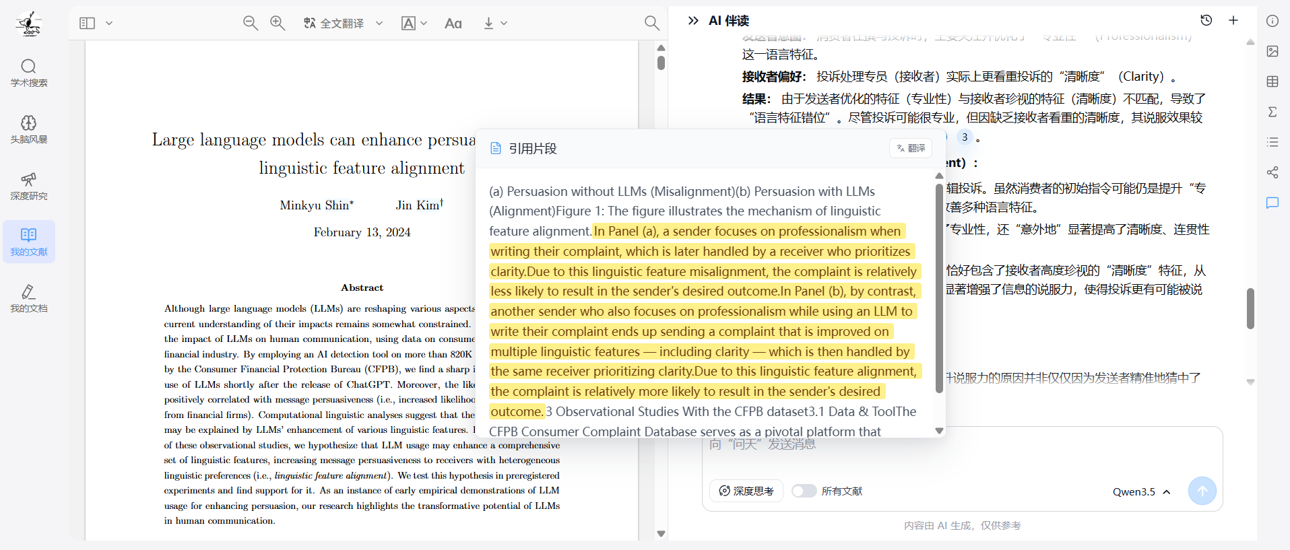
Task: Click author name Jin Kim
Action: (420, 205)
